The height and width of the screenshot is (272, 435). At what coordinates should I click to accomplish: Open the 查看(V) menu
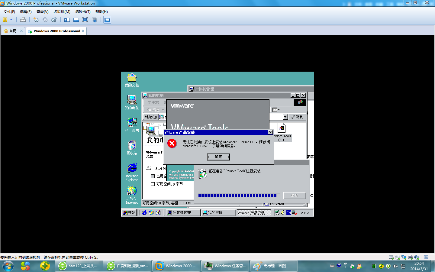click(x=43, y=11)
